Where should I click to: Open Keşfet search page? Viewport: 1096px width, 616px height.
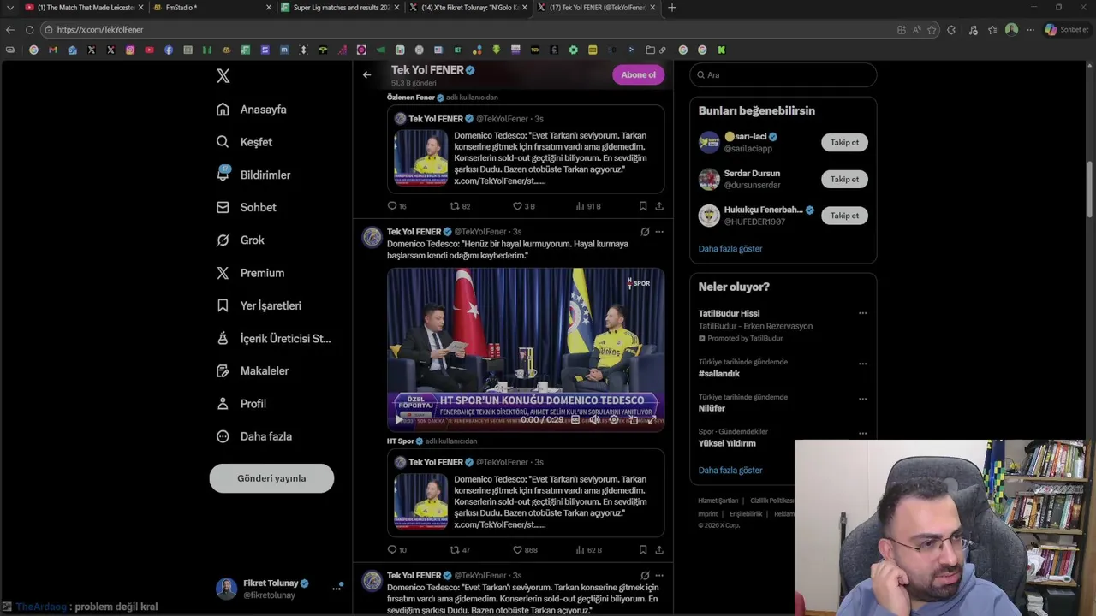tap(244, 142)
